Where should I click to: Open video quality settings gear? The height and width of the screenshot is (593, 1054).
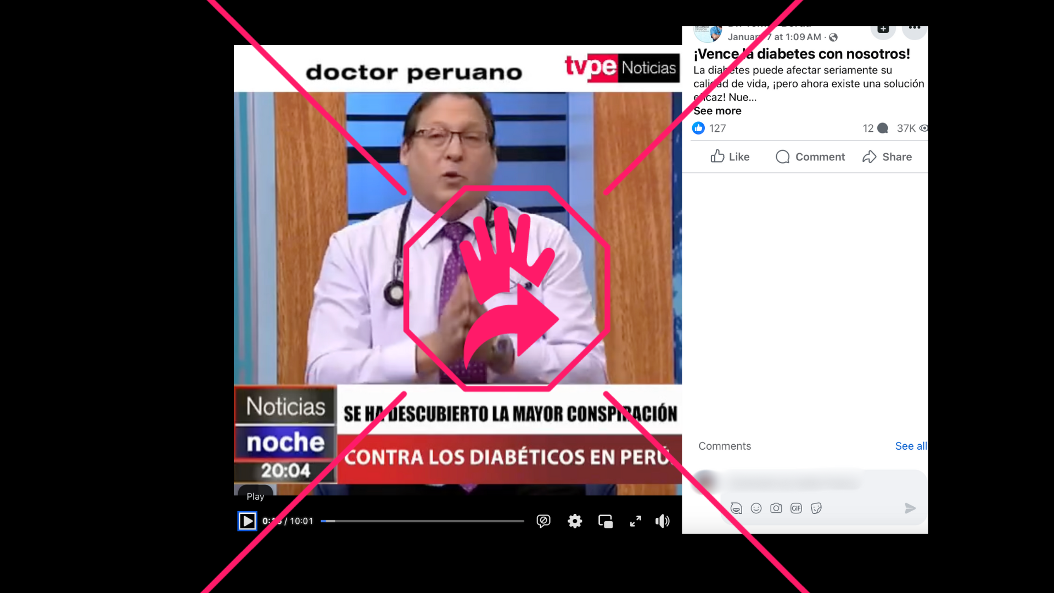pos(574,521)
